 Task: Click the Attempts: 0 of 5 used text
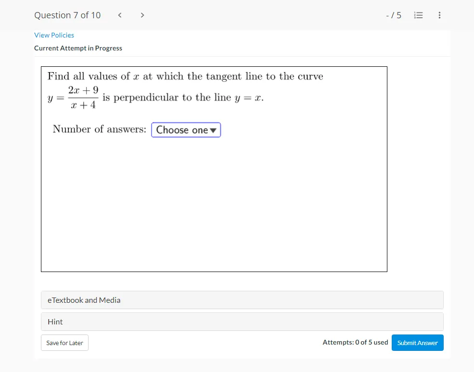tap(355, 342)
